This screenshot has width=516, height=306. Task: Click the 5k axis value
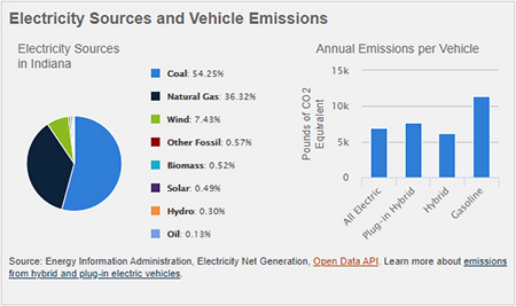click(343, 142)
